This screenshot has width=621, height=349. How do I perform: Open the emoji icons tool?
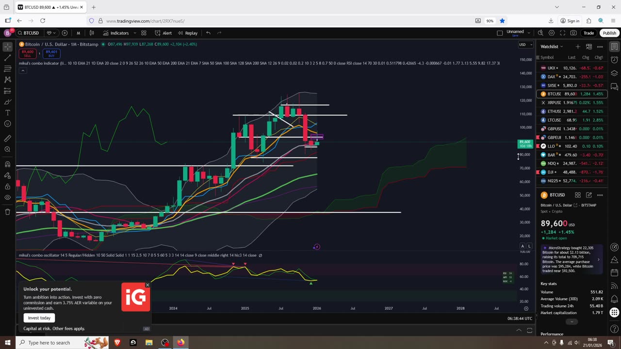coord(7,124)
